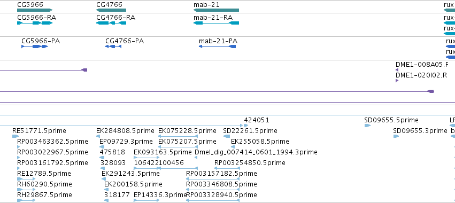The height and width of the screenshot is (203, 455).
Task: Select the CG4766-RA transcript feature
Action: point(111,23)
